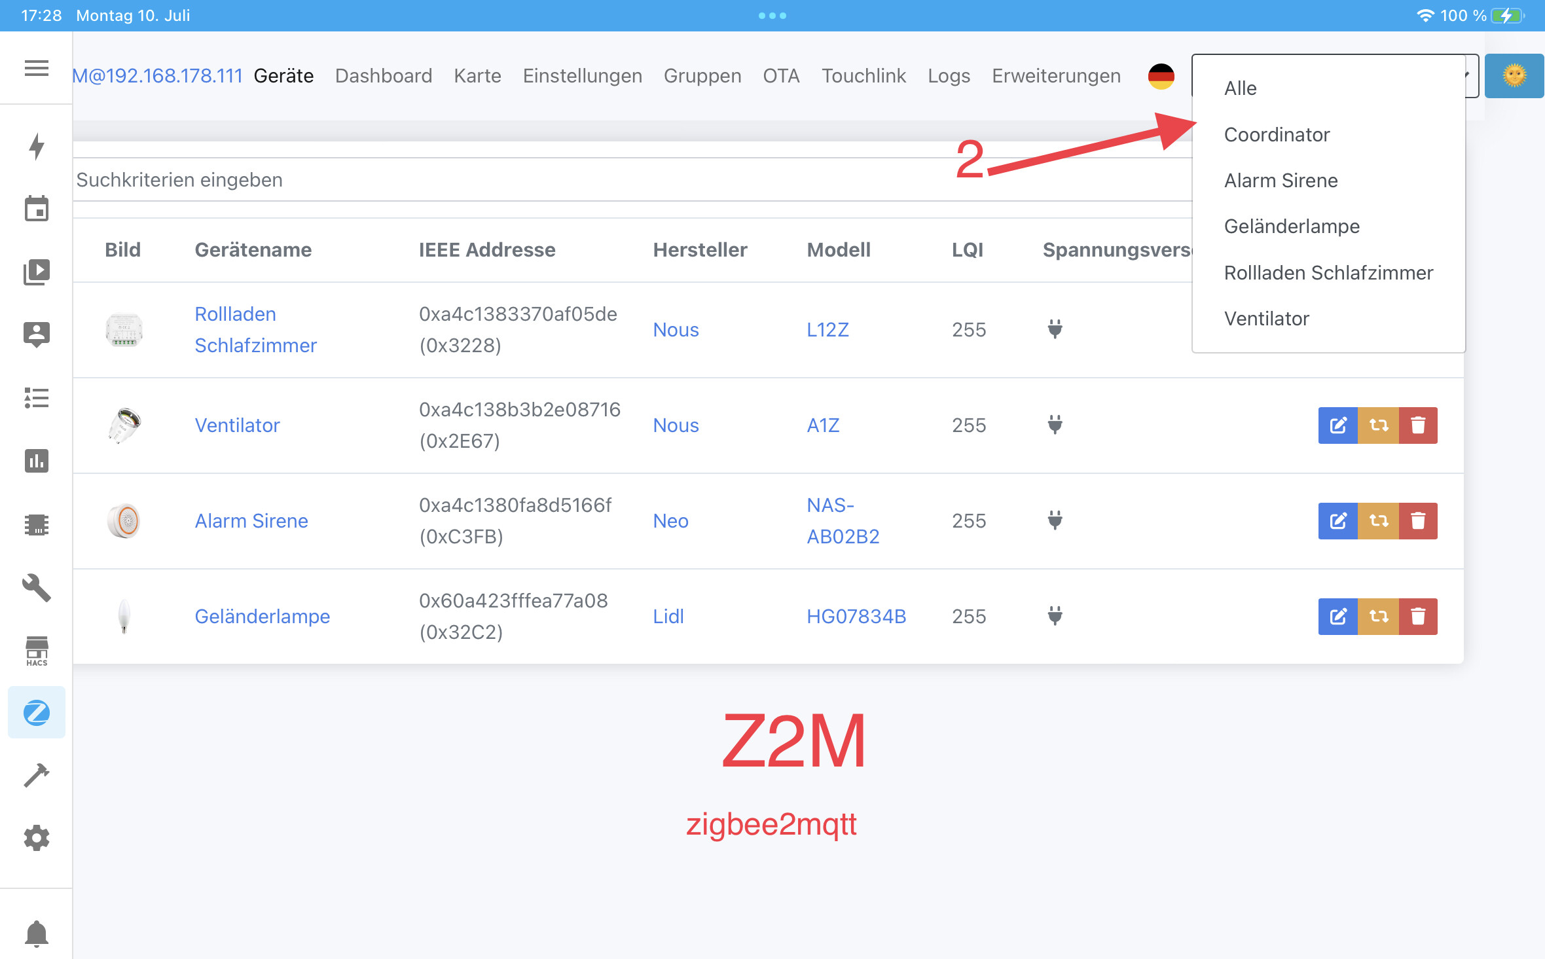Image resolution: width=1545 pixels, height=959 pixels.
Task: Open the settings gear in sidebar
Action: click(37, 837)
